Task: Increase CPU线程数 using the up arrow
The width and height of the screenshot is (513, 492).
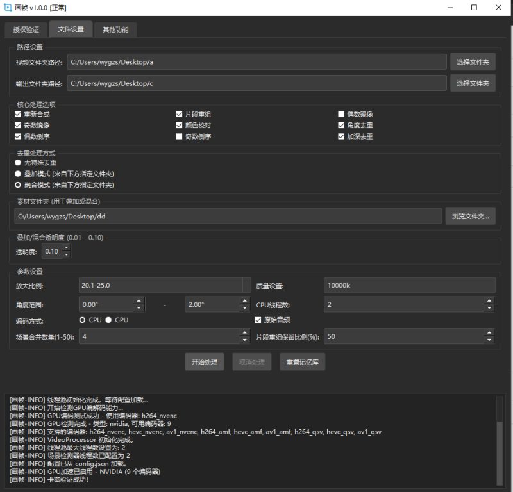Action: point(491,301)
